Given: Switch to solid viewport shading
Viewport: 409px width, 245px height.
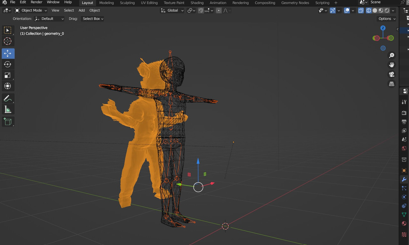Looking at the screenshot, I should 375,11.
